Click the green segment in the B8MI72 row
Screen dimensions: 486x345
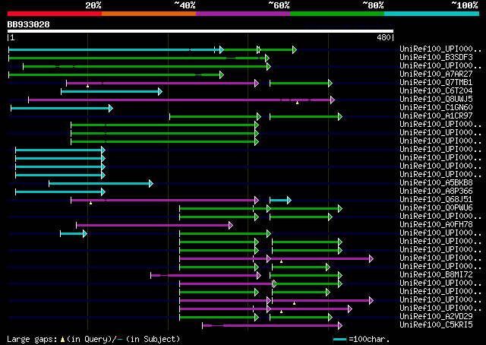point(305,276)
